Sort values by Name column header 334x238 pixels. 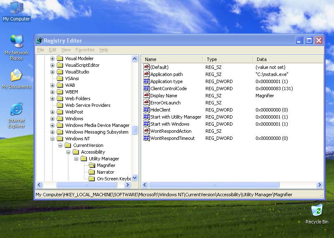[x=172, y=59]
